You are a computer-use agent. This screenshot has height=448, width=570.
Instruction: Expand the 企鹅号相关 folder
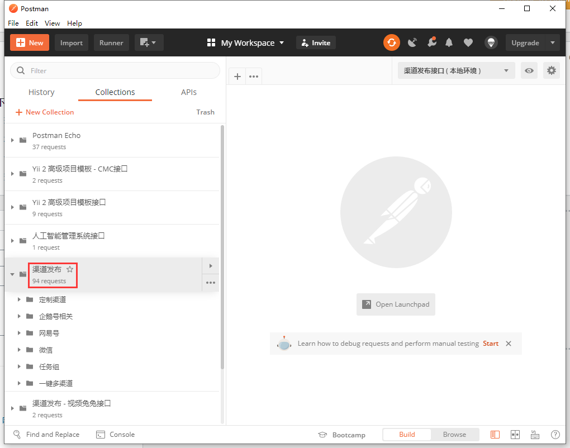point(19,316)
